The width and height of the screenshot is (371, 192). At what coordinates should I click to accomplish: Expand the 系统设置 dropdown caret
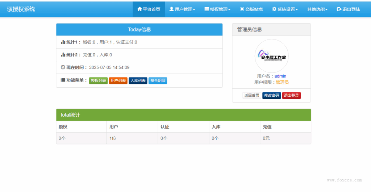[296, 10]
